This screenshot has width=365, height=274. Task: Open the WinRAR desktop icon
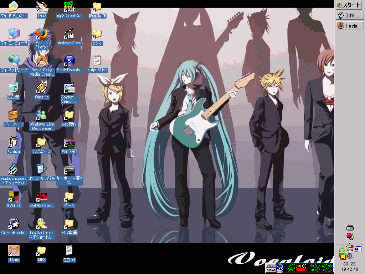(69, 143)
